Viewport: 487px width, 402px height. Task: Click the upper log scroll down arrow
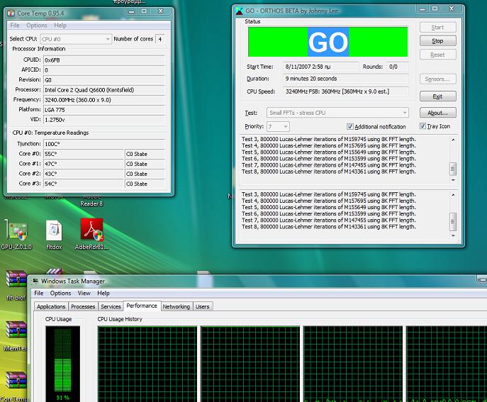453,180
